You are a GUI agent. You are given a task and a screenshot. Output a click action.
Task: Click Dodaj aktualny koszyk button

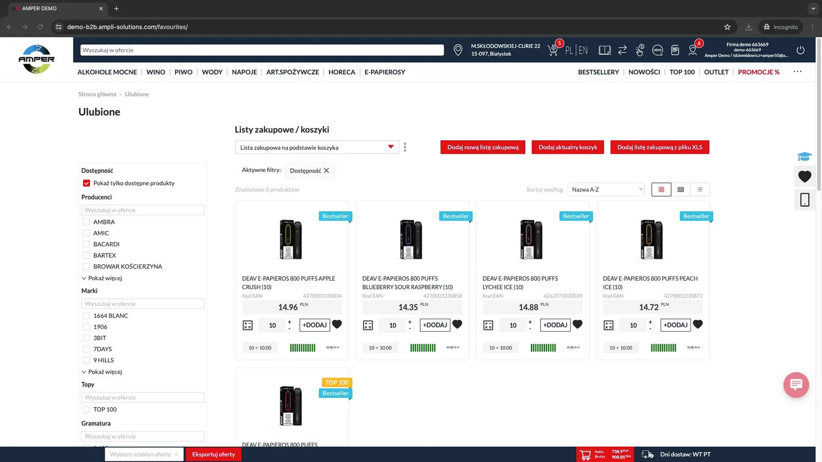tap(568, 147)
